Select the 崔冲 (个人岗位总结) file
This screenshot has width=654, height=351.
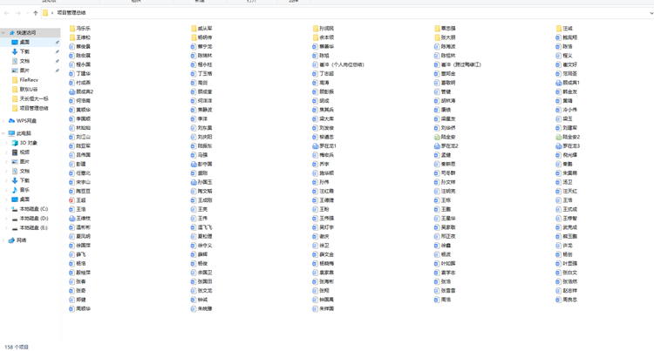[x=342, y=64]
